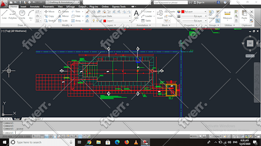Click the Sign In button
The height and width of the screenshot is (146, 261).
coord(199,3)
